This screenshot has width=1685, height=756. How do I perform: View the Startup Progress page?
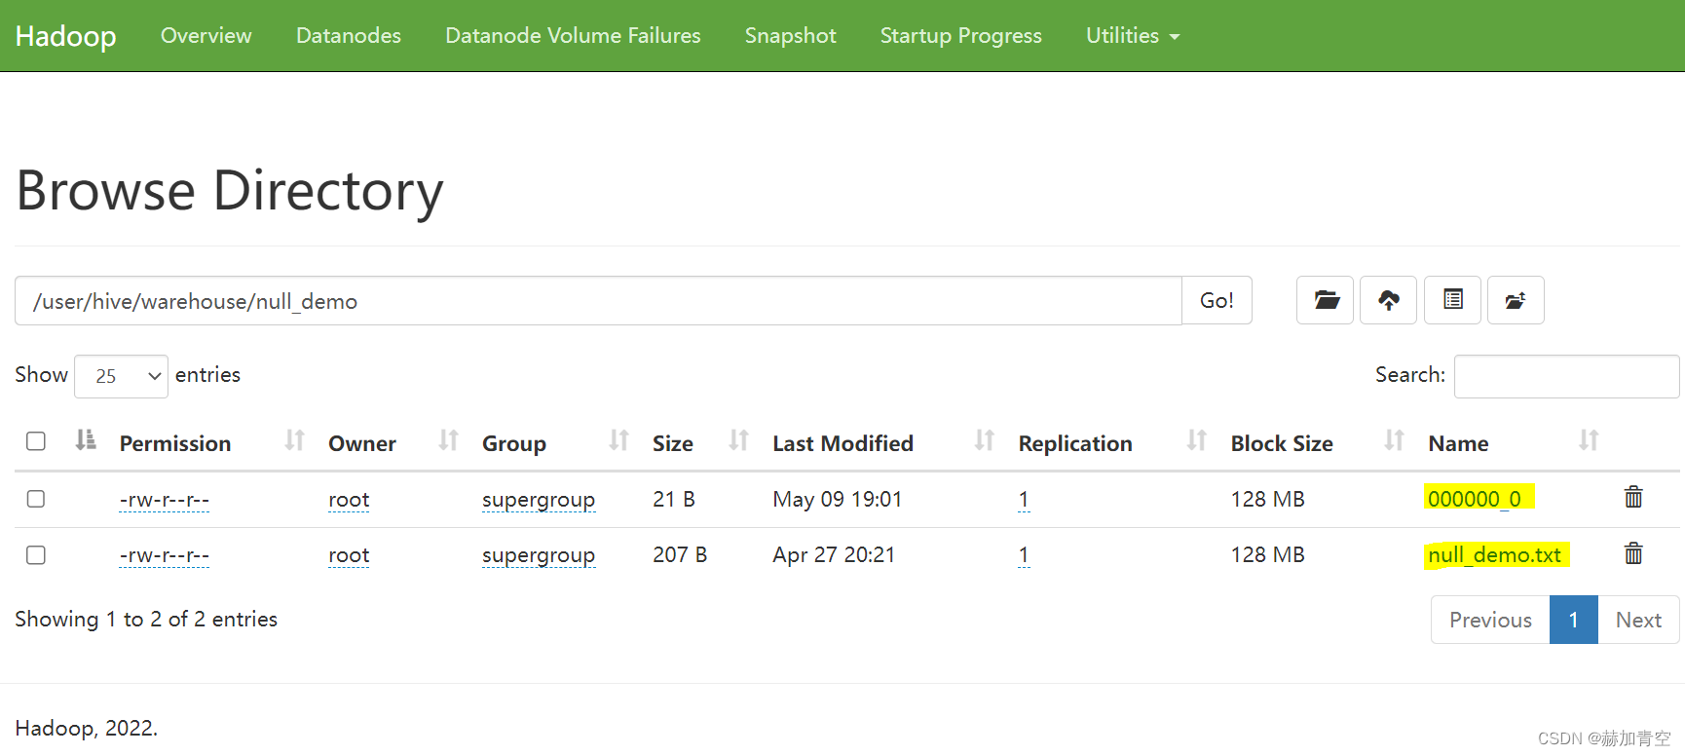960,35
